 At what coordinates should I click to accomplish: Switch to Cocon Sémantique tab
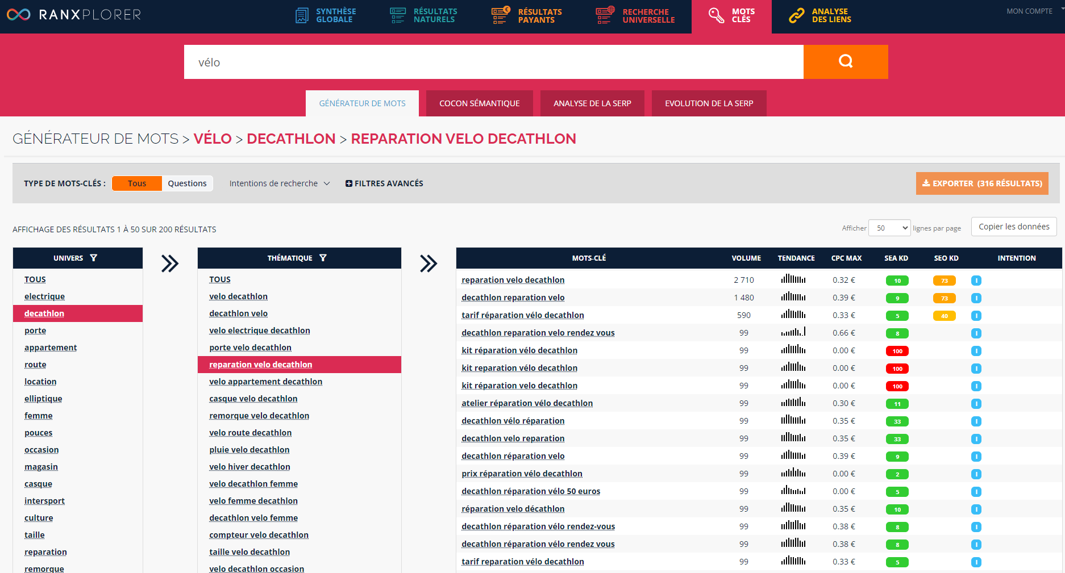tap(480, 103)
